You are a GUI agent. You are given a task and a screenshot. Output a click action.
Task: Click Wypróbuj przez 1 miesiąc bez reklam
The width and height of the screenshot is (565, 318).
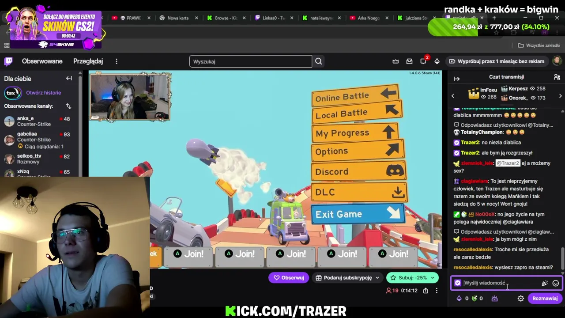tap(497, 61)
